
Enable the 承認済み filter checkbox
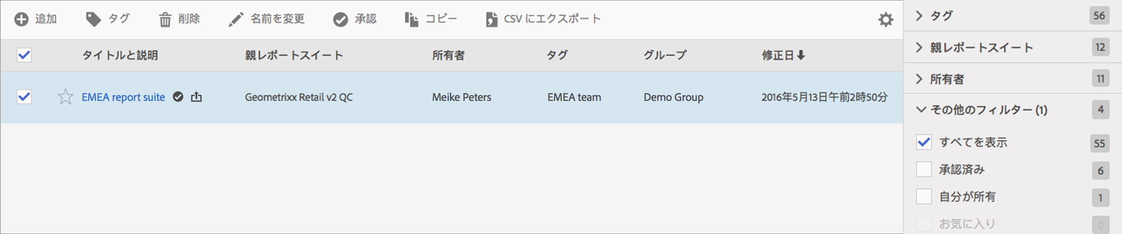click(x=923, y=169)
